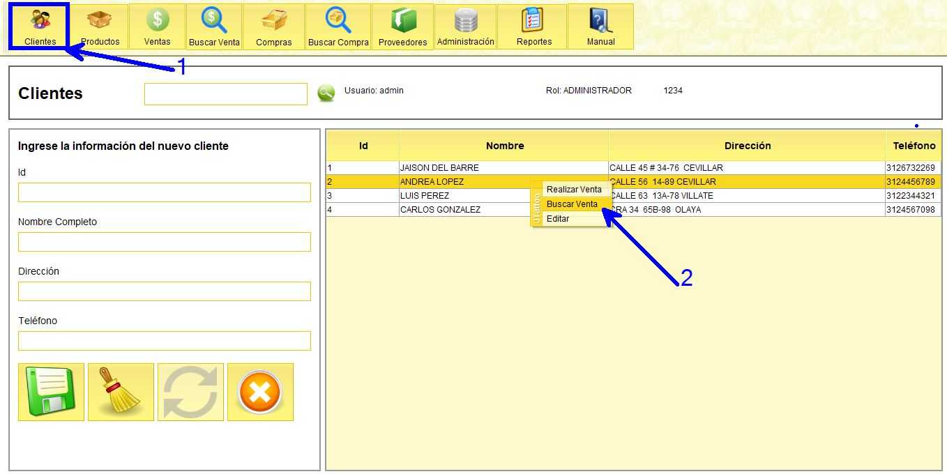947x474 pixels.
Task: Choose Realizar Venta from context menu
Action: click(573, 190)
